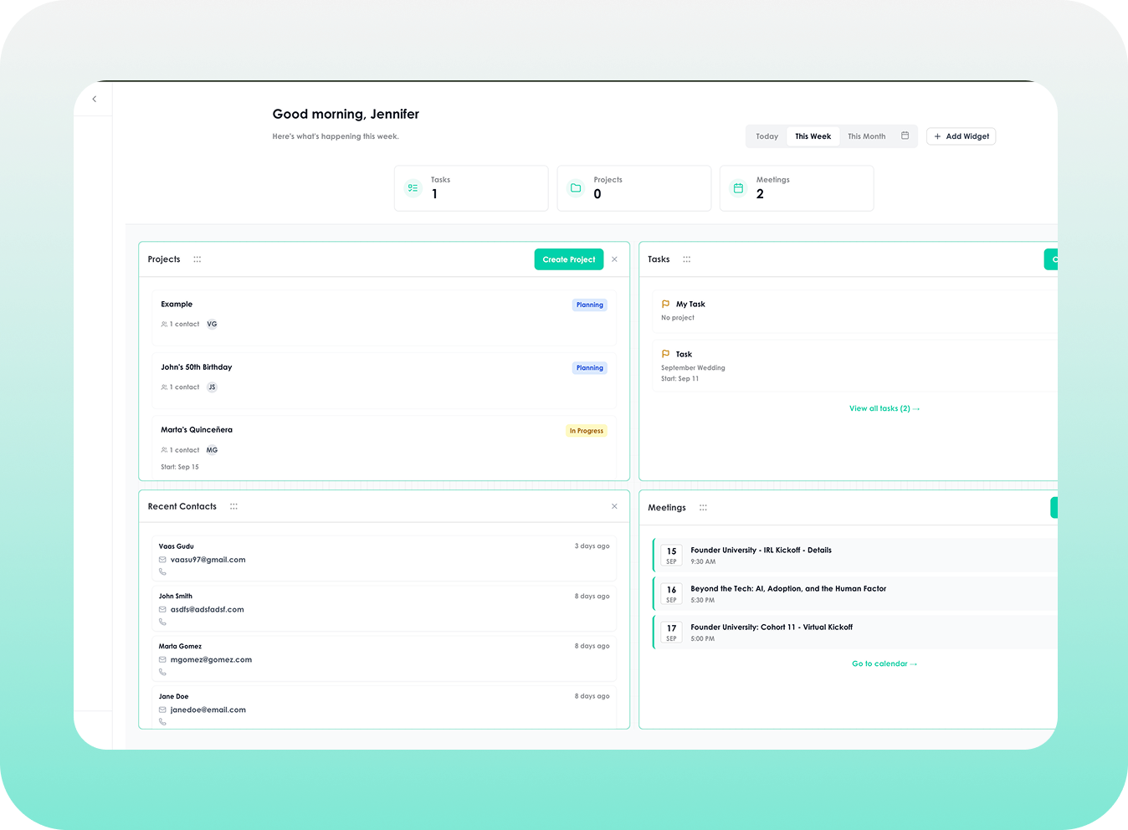Viewport: 1128px width, 830px height.
Task: Open the My Task item
Action: coord(854,311)
